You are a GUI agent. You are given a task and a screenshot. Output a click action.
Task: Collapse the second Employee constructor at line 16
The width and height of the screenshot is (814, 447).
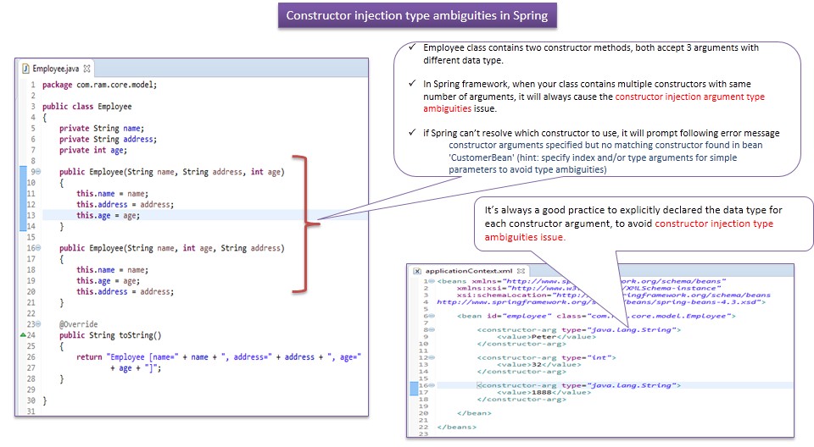(38, 248)
